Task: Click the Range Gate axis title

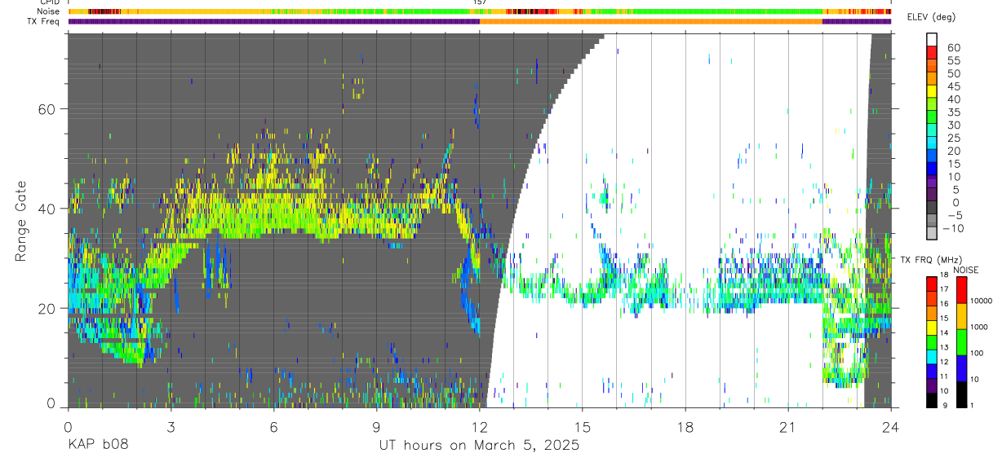Action: click(20, 222)
